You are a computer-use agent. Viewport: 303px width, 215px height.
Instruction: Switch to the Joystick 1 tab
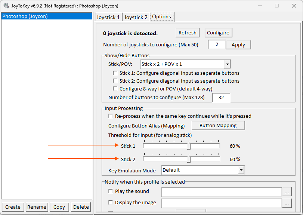pos(108,17)
